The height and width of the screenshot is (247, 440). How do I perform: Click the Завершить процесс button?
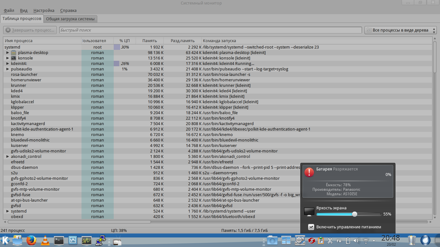click(30, 30)
